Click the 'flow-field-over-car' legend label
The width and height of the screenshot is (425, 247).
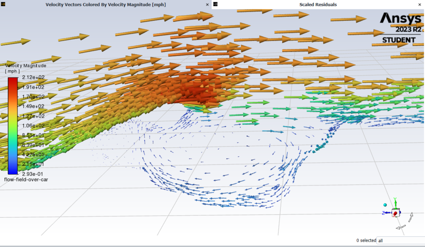tap(26, 179)
